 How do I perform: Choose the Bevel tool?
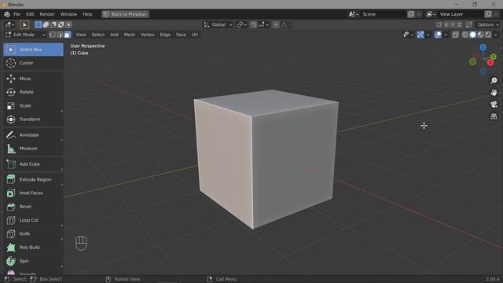pyautogui.click(x=33, y=207)
